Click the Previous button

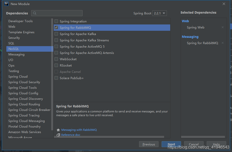(x=149, y=144)
